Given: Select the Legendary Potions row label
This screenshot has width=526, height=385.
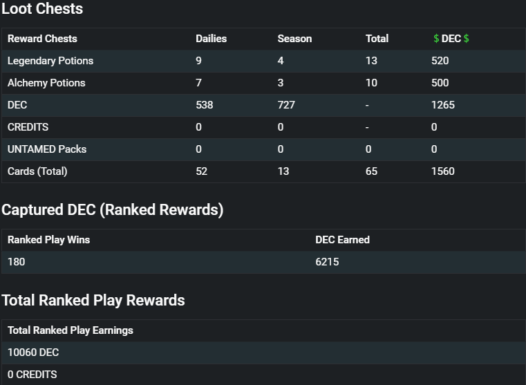Looking at the screenshot, I should (50, 61).
